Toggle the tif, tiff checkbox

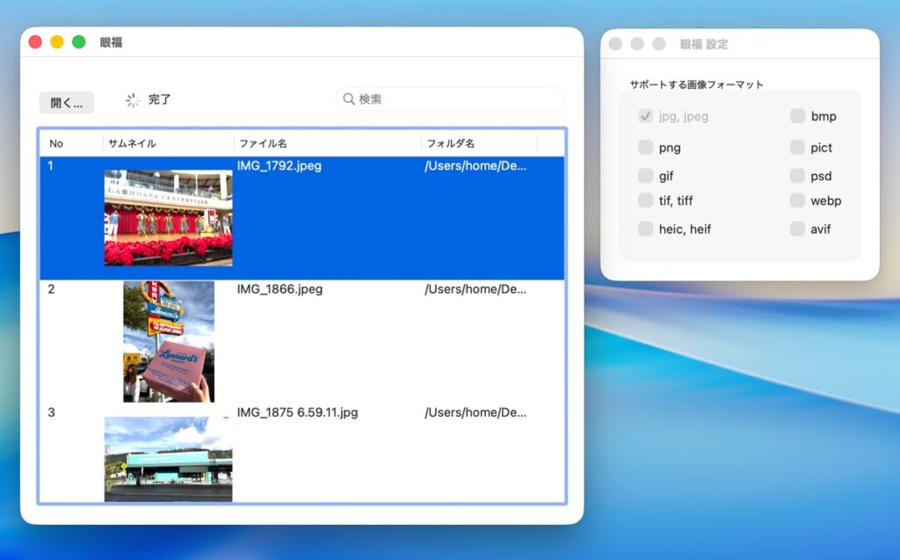coord(646,200)
